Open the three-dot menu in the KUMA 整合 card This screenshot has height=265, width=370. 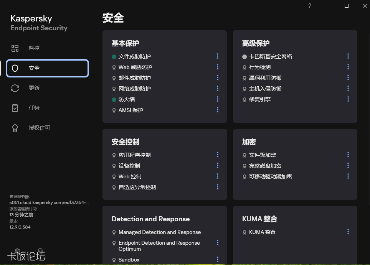pyautogui.click(x=348, y=232)
